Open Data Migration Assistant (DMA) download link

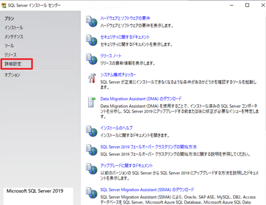coord(141,99)
